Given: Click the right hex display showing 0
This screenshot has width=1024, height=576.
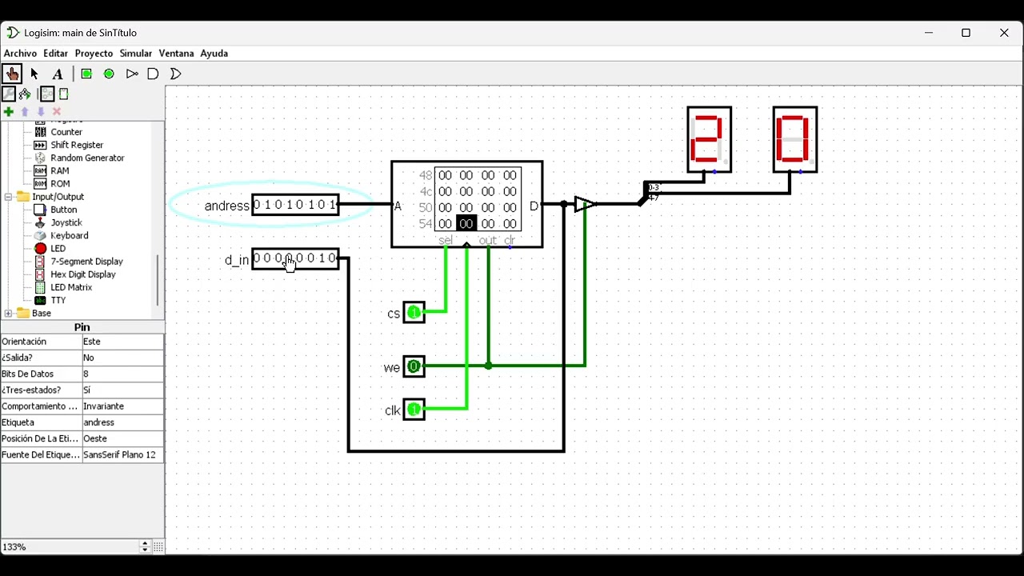Looking at the screenshot, I should pos(794,139).
